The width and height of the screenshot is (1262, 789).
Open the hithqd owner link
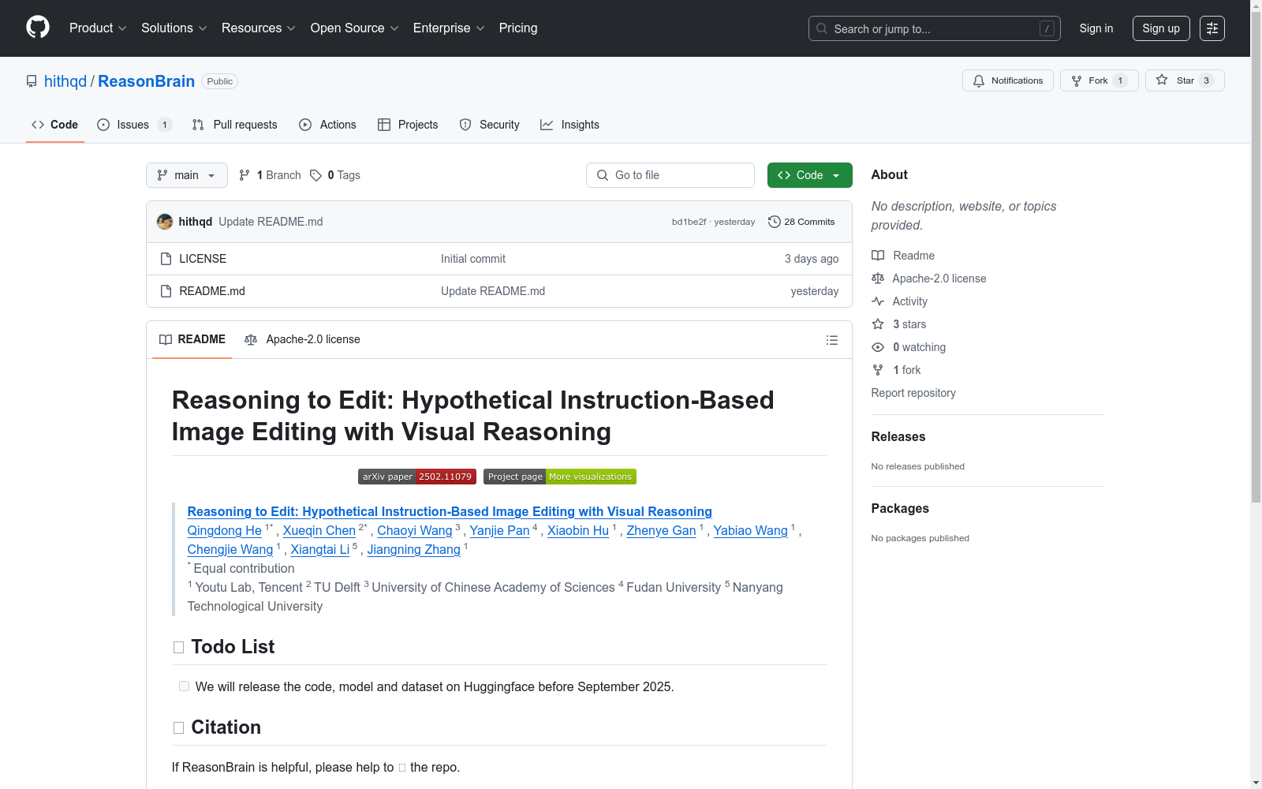click(x=65, y=81)
